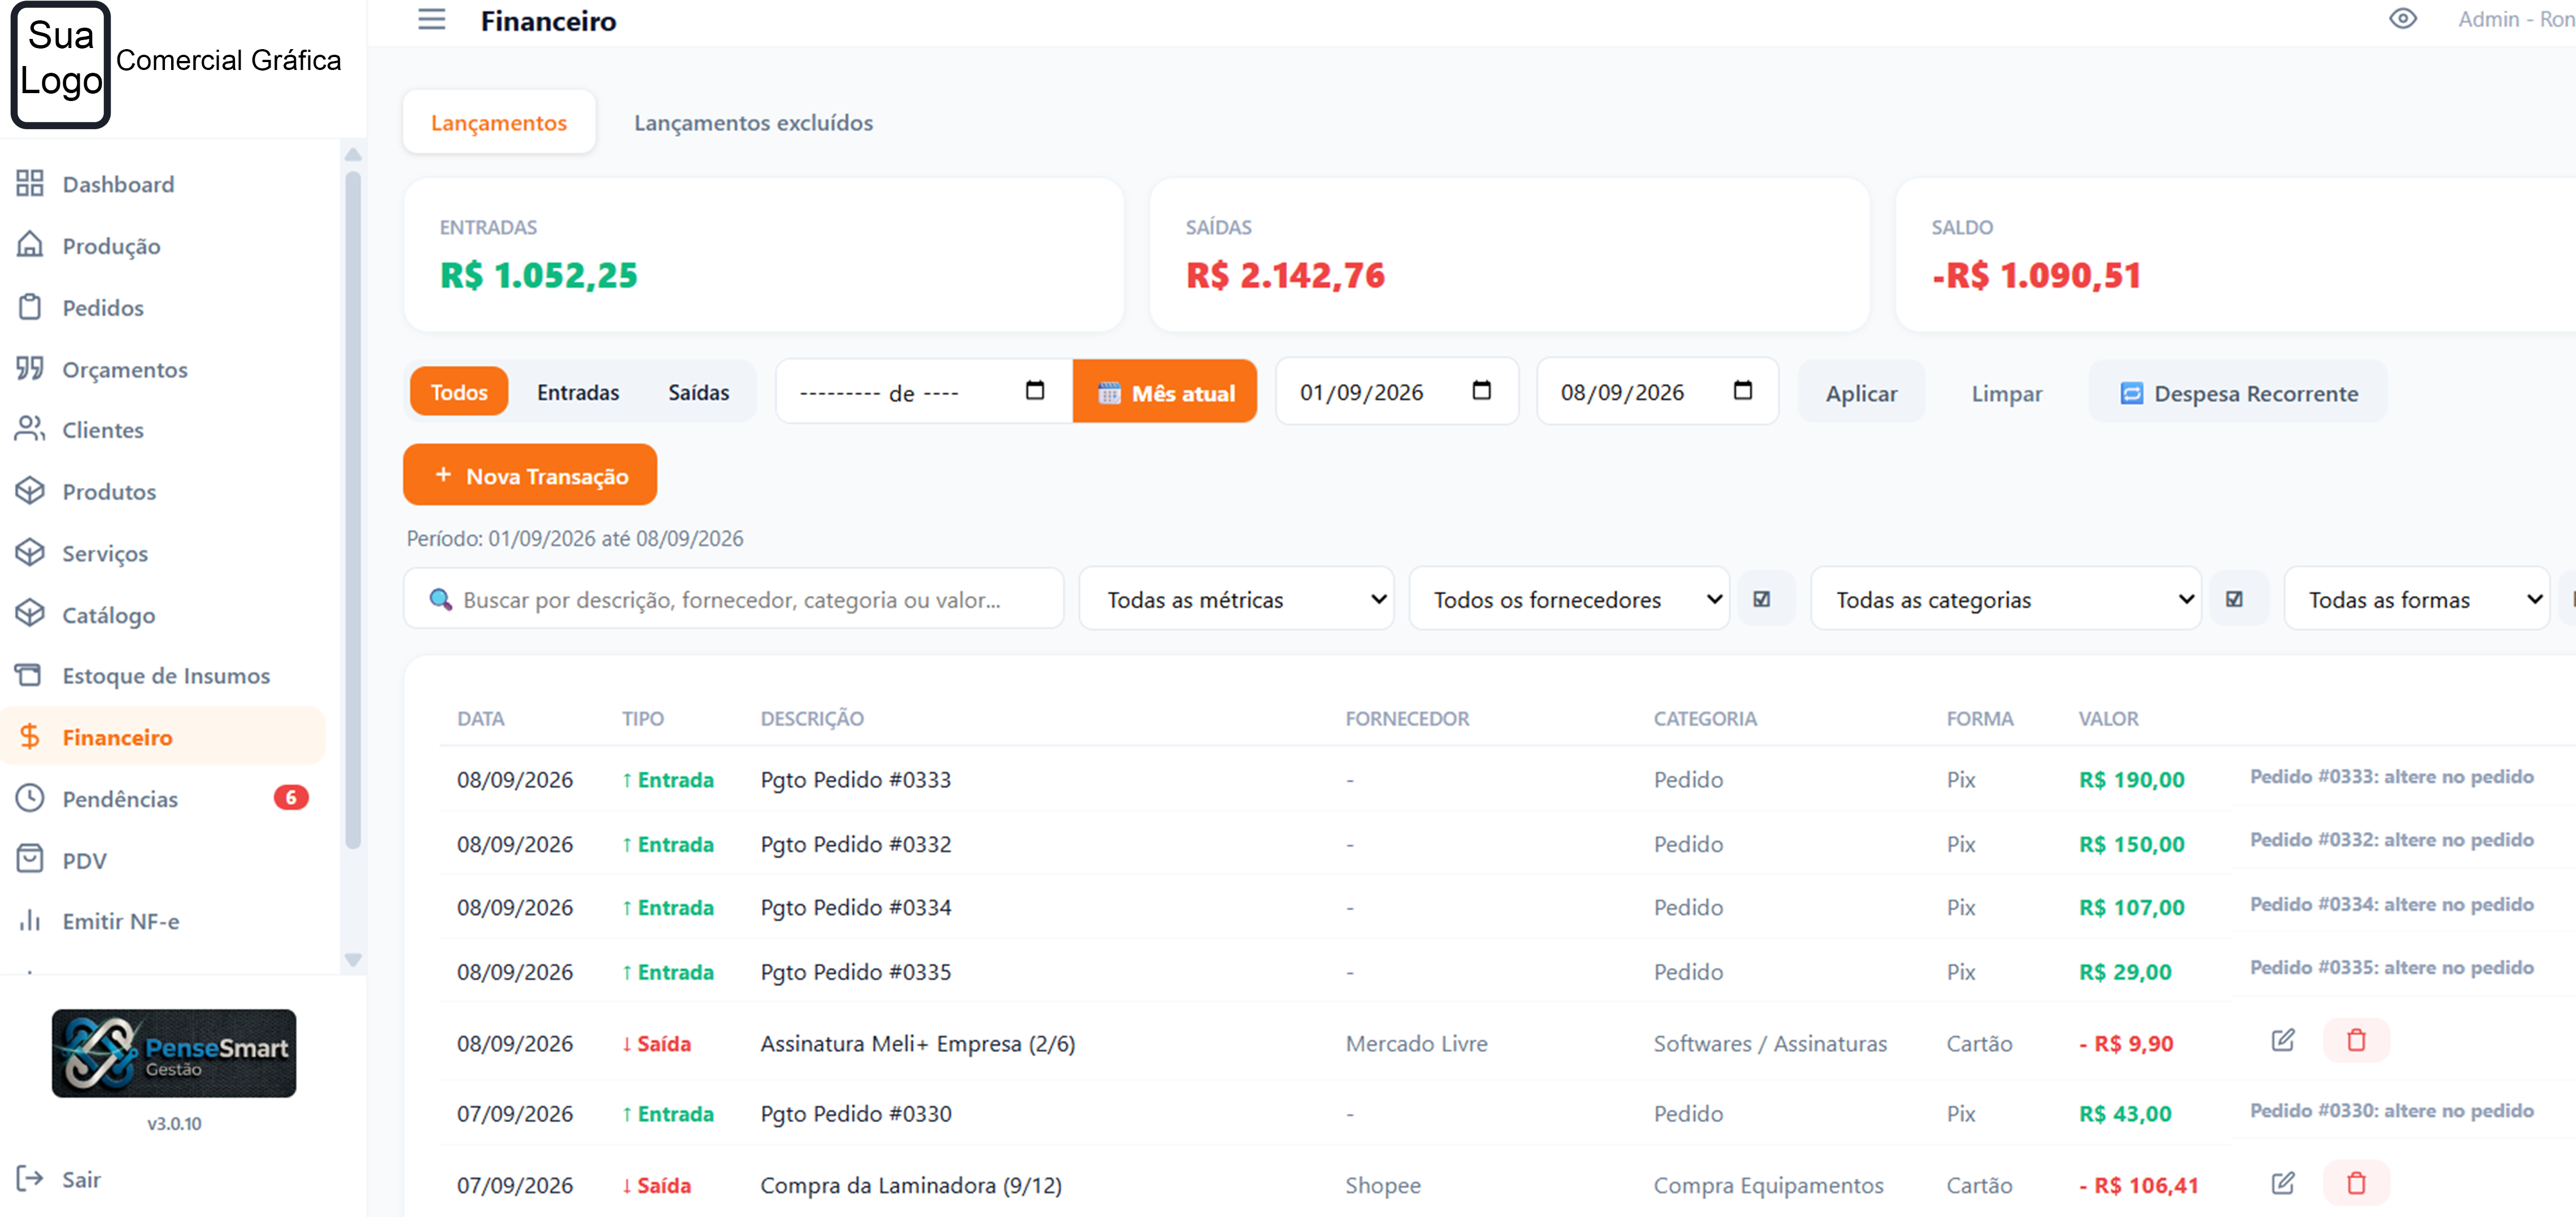Open calendar picker for start date 01/09/2026
The height and width of the screenshot is (1217, 2576).
click(x=1481, y=391)
